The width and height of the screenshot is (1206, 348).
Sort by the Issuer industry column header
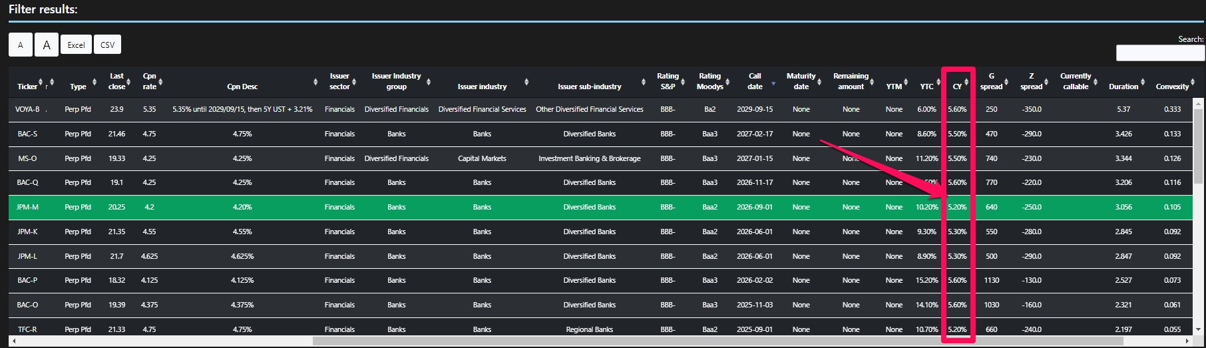pos(482,87)
